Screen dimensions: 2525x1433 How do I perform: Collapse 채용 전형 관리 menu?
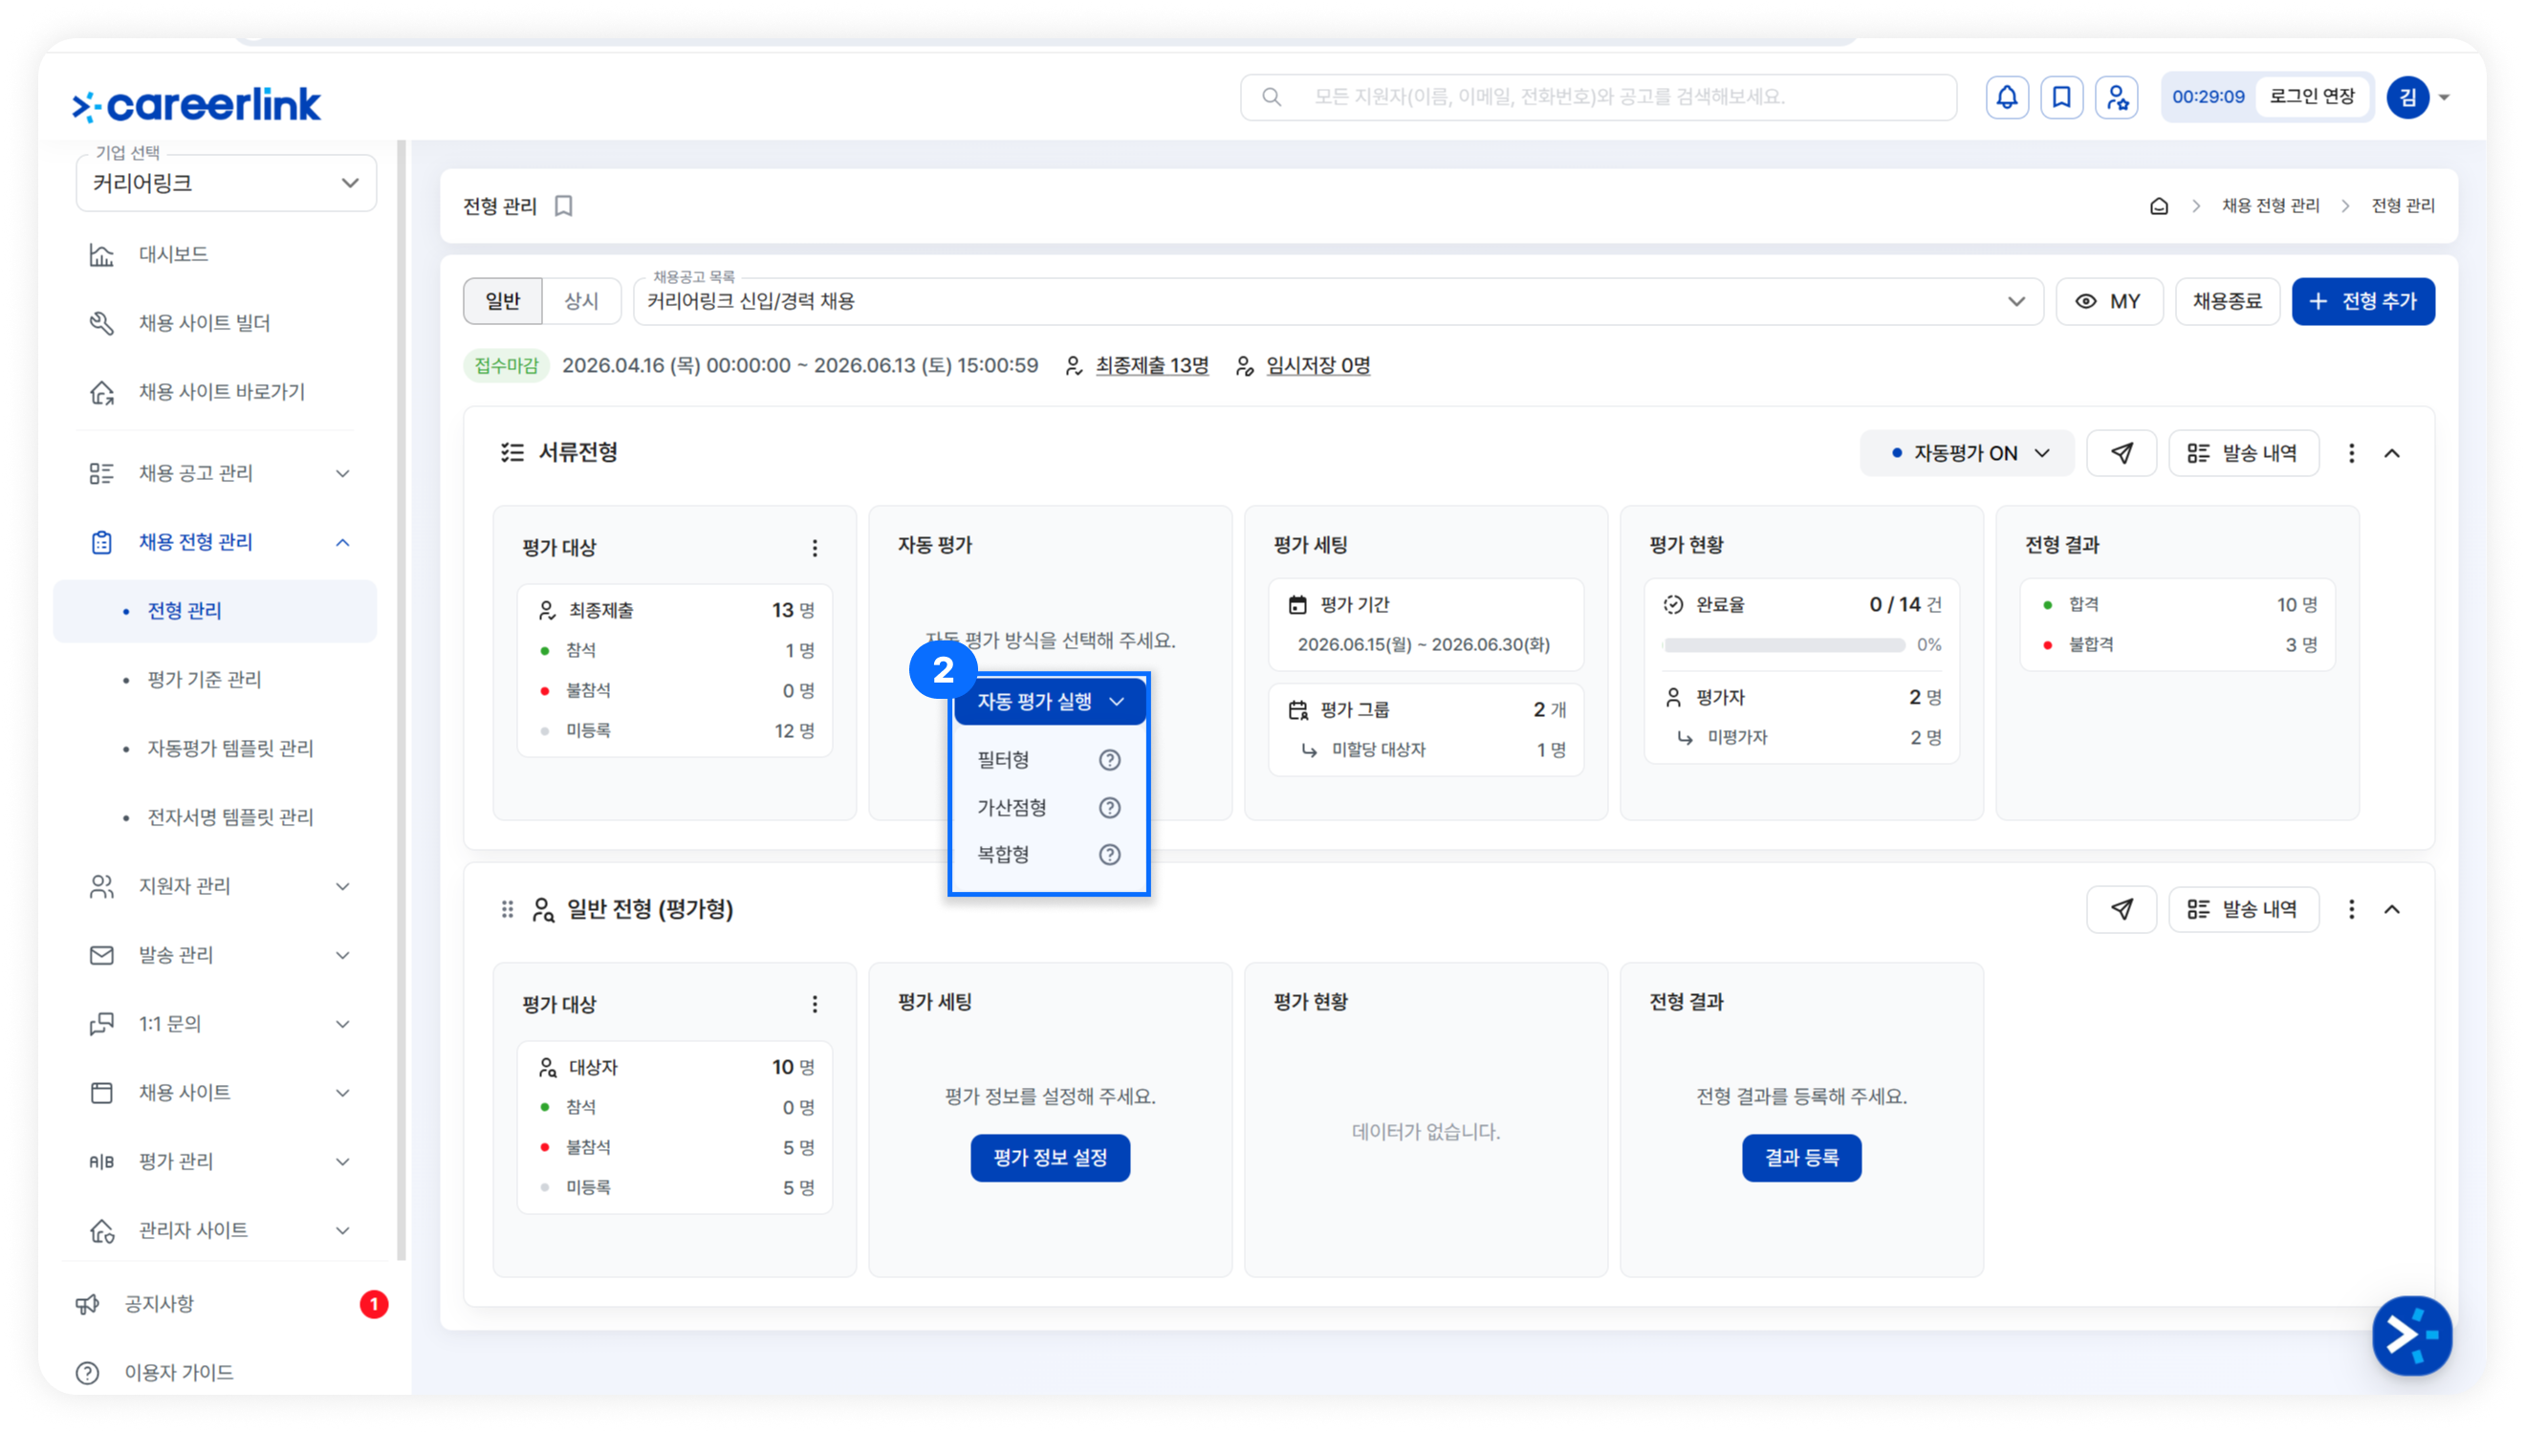[214, 542]
